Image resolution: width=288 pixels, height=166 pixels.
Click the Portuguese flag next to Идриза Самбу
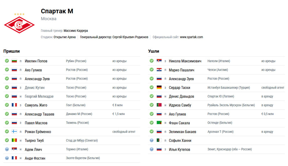coord(159,105)
